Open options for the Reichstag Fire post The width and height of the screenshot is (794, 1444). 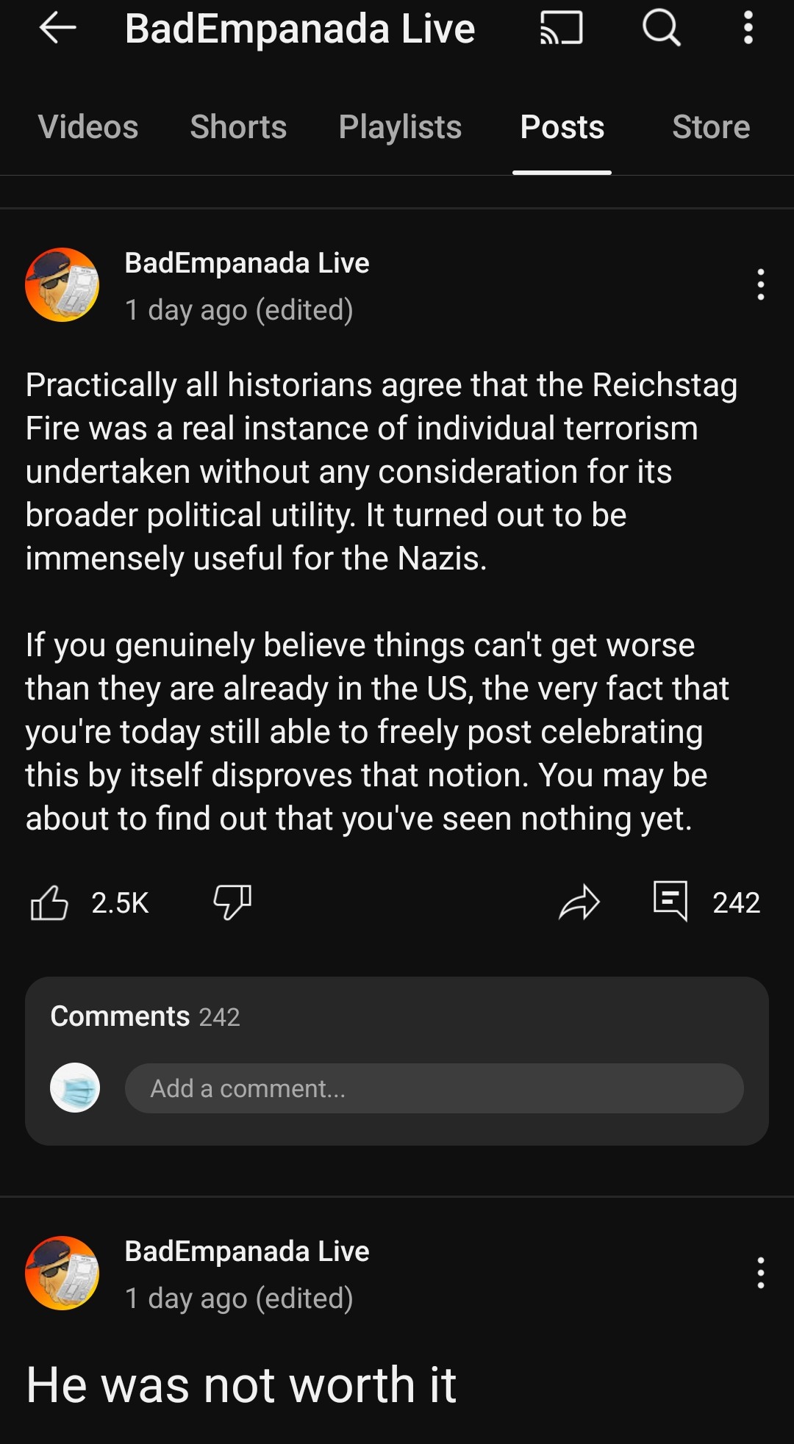(760, 284)
